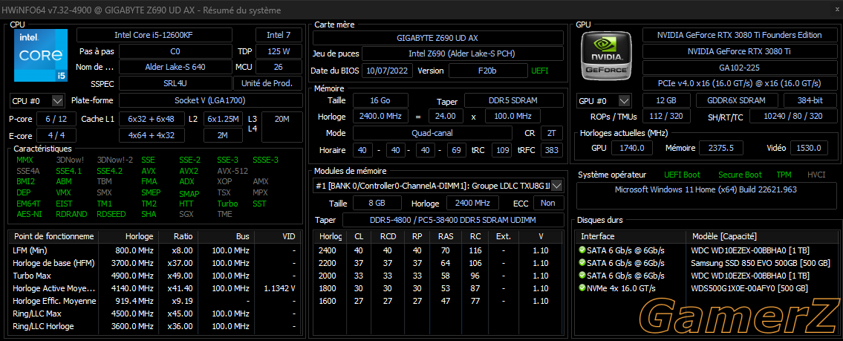Click the Intel Core i5-12600KF name field
Screen dimensions: 843x341
154,35
